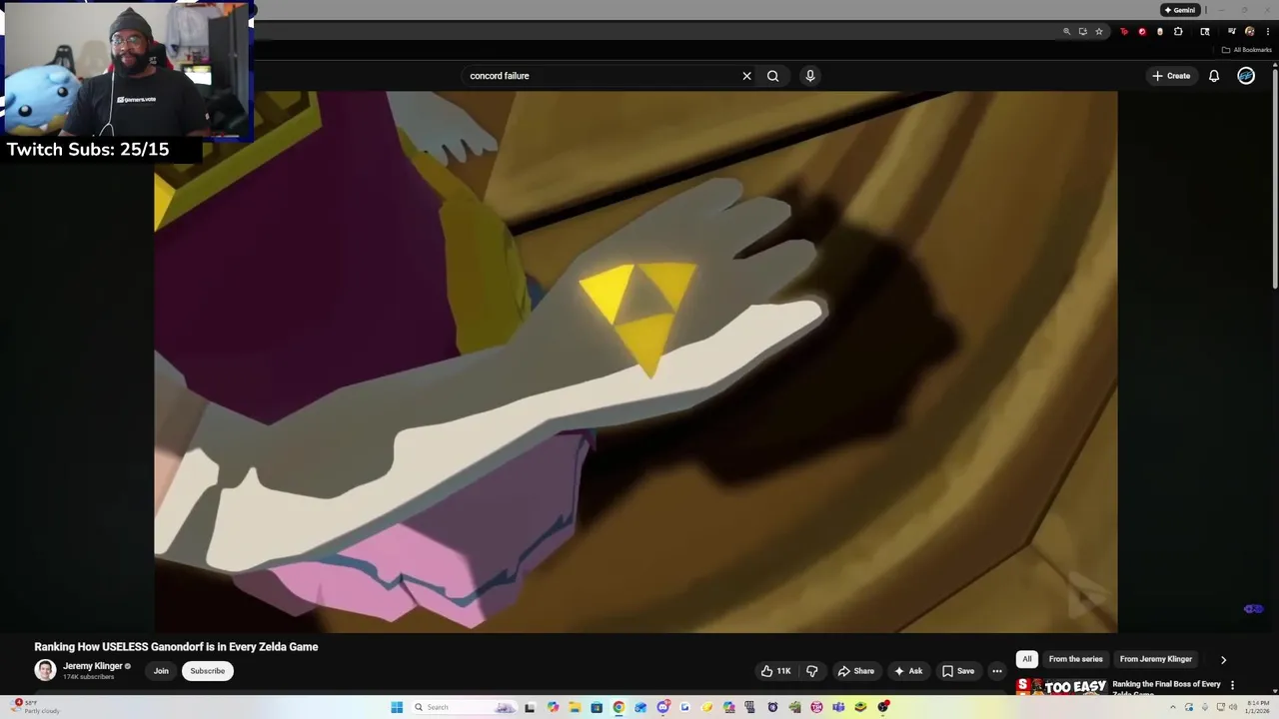Click the red circular extension icon

tap(1142, 31)
